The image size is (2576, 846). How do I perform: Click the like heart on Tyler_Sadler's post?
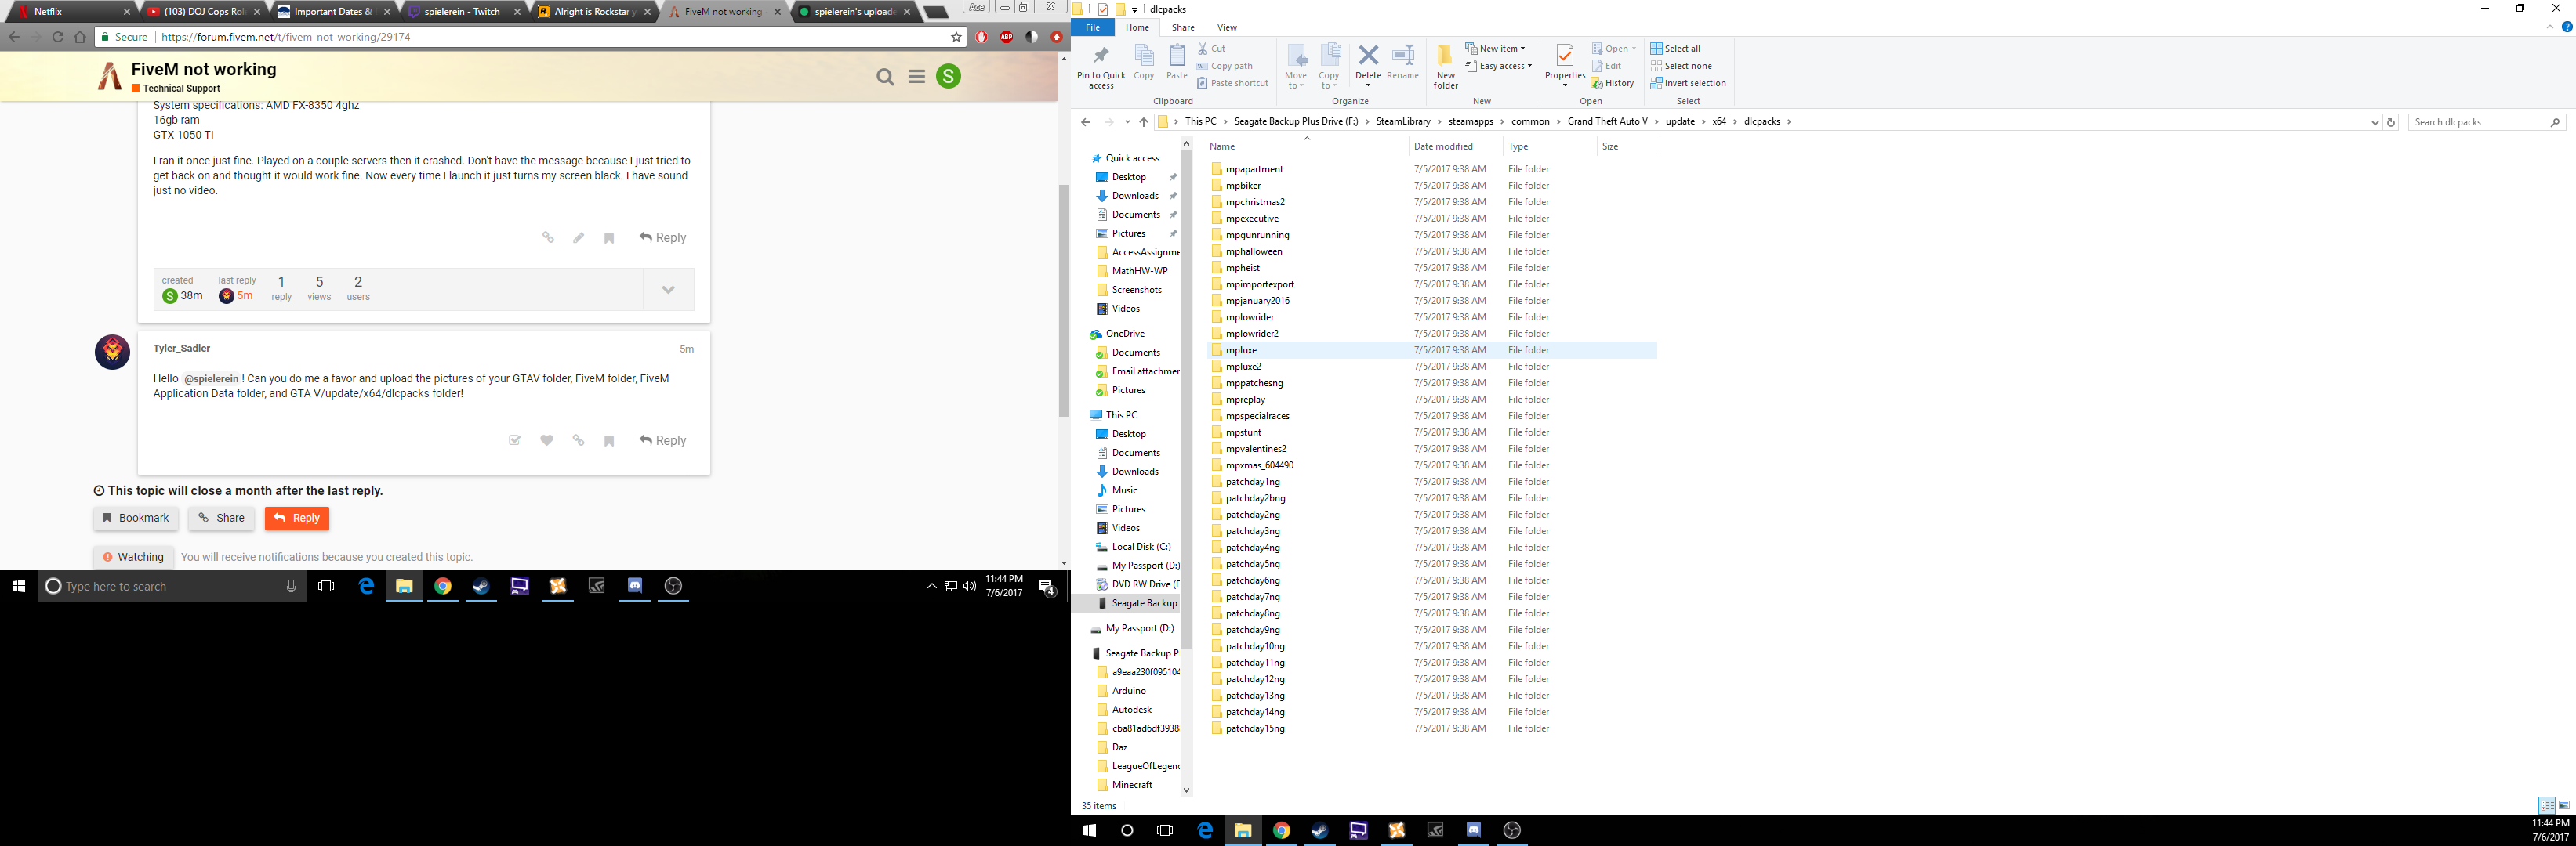[547, 440]
